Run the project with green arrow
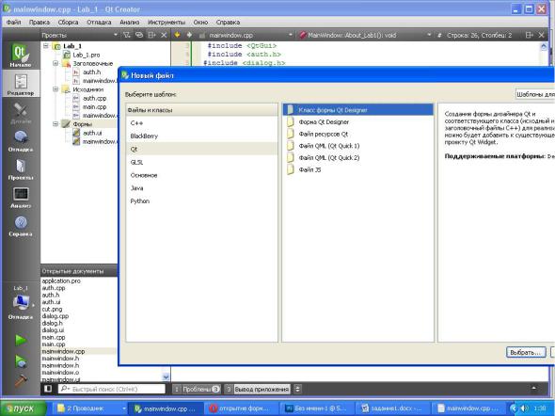 (21, 340)
